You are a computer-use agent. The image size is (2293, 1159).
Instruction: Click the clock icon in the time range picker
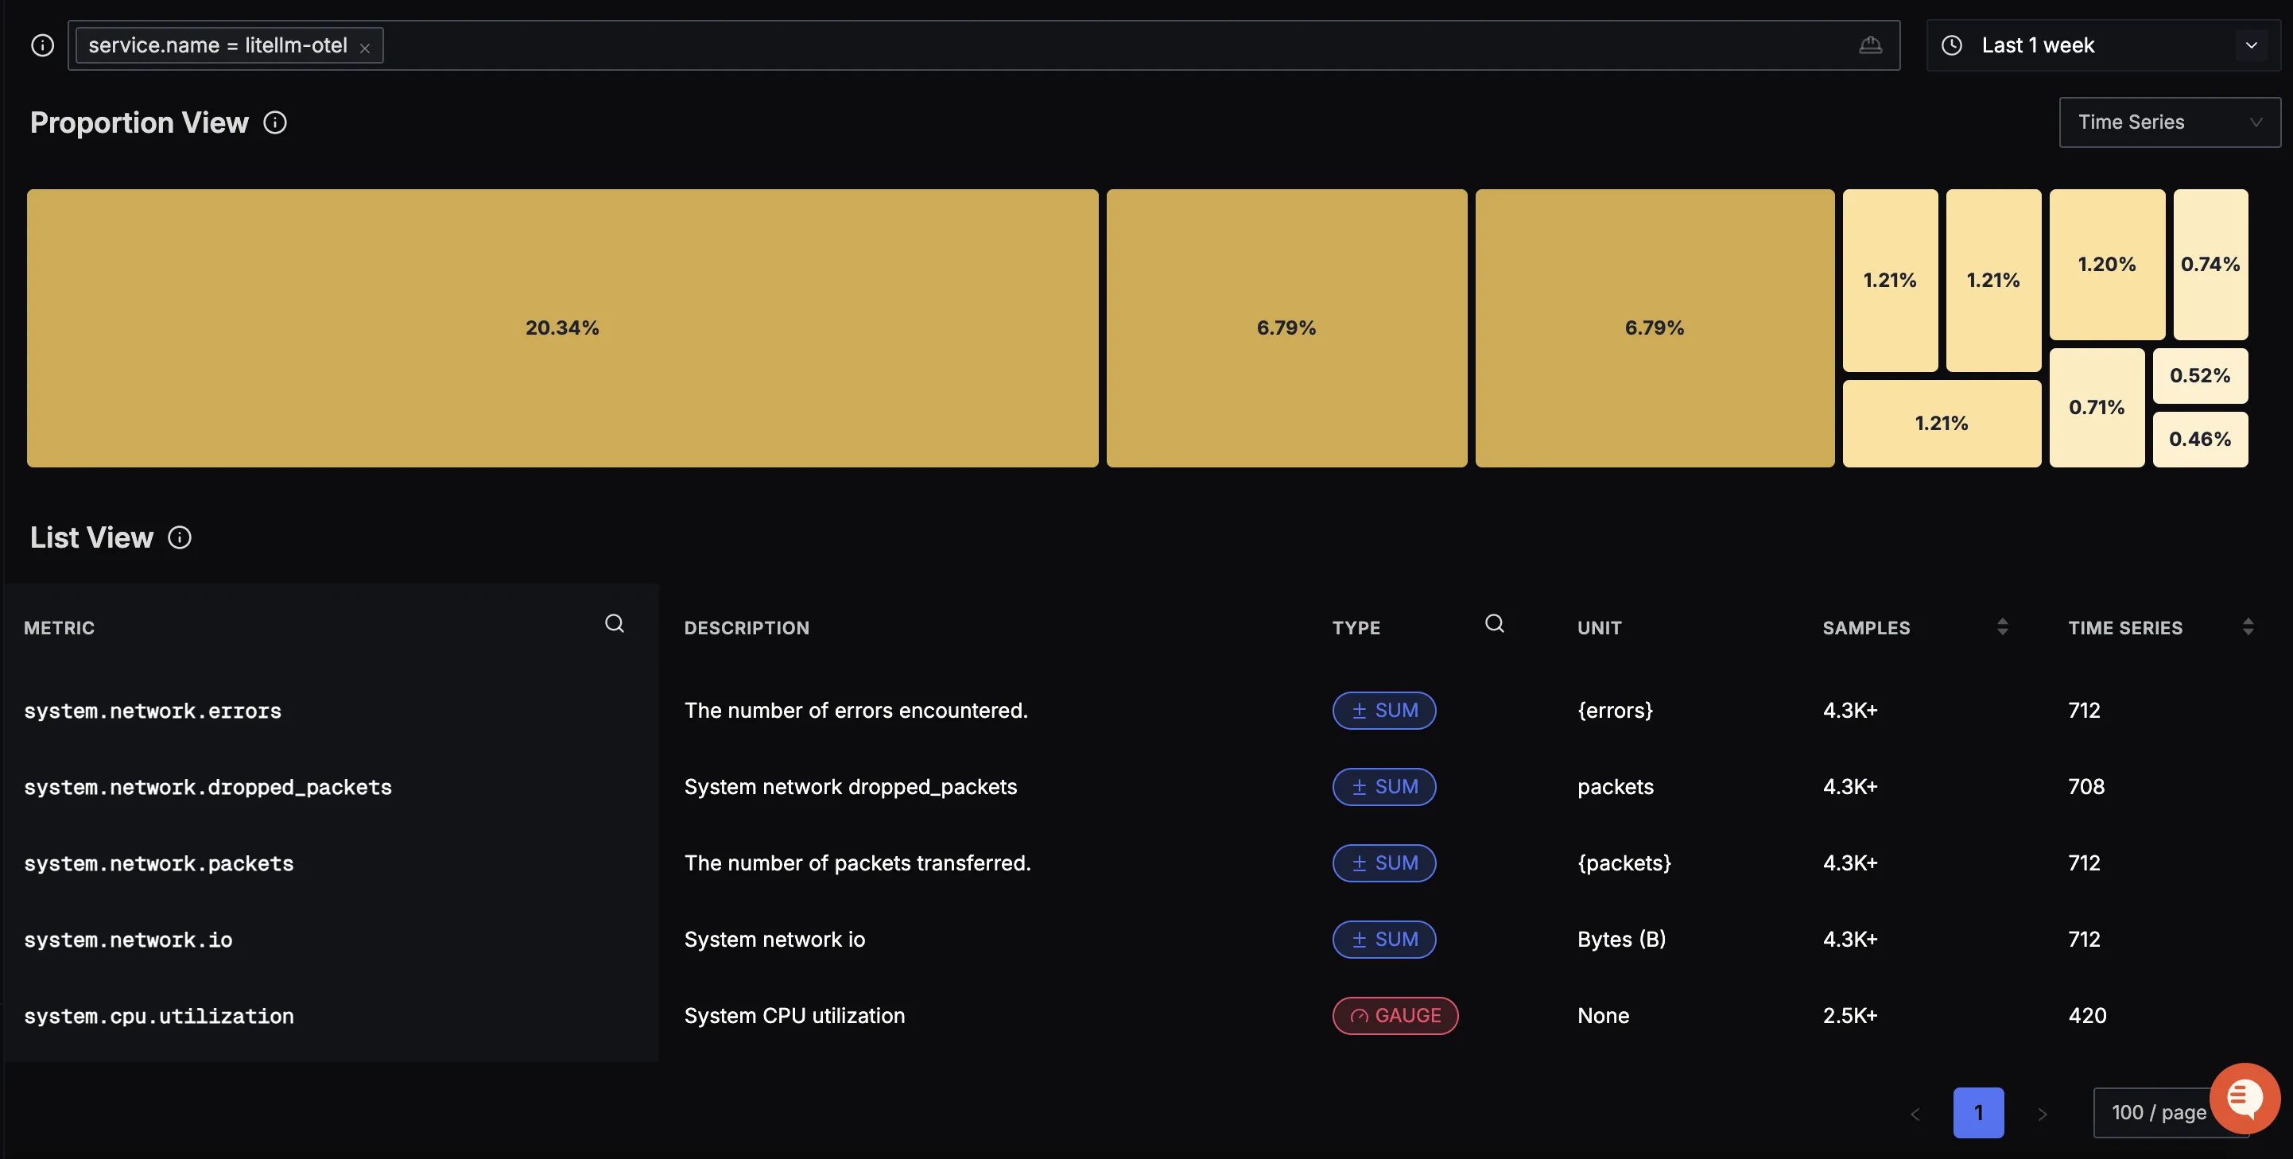coord(1952,45)
